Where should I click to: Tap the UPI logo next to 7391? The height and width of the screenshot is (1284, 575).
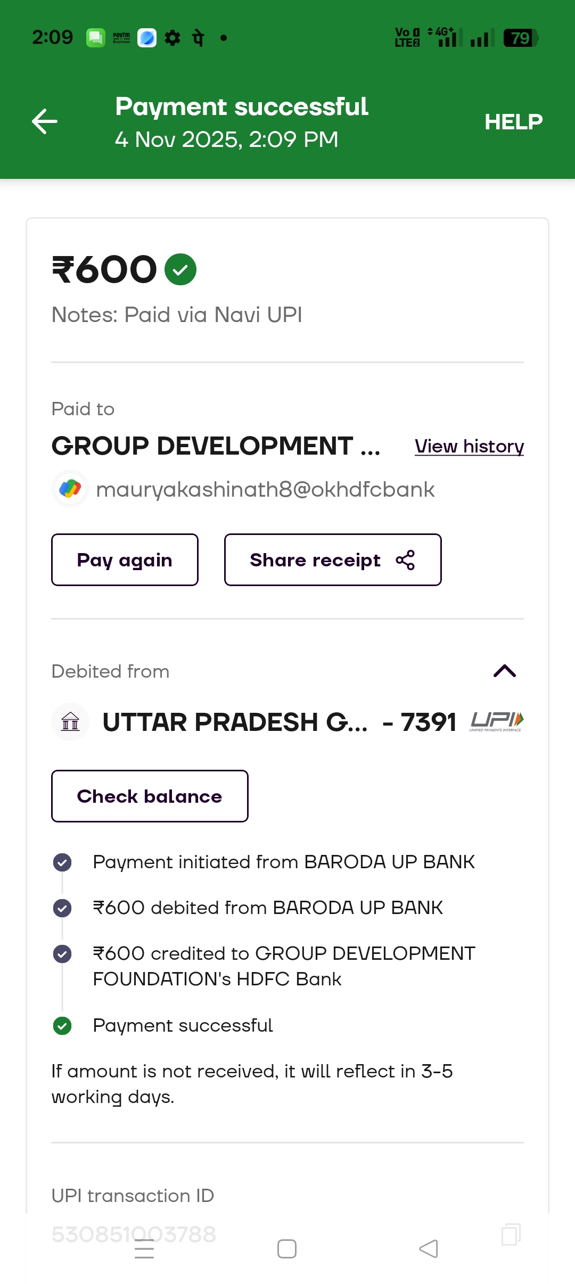click(x=497, y=721)
